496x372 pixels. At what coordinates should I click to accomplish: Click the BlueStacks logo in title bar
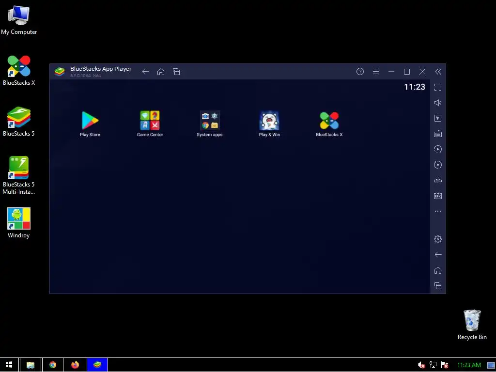click(60, 72)
